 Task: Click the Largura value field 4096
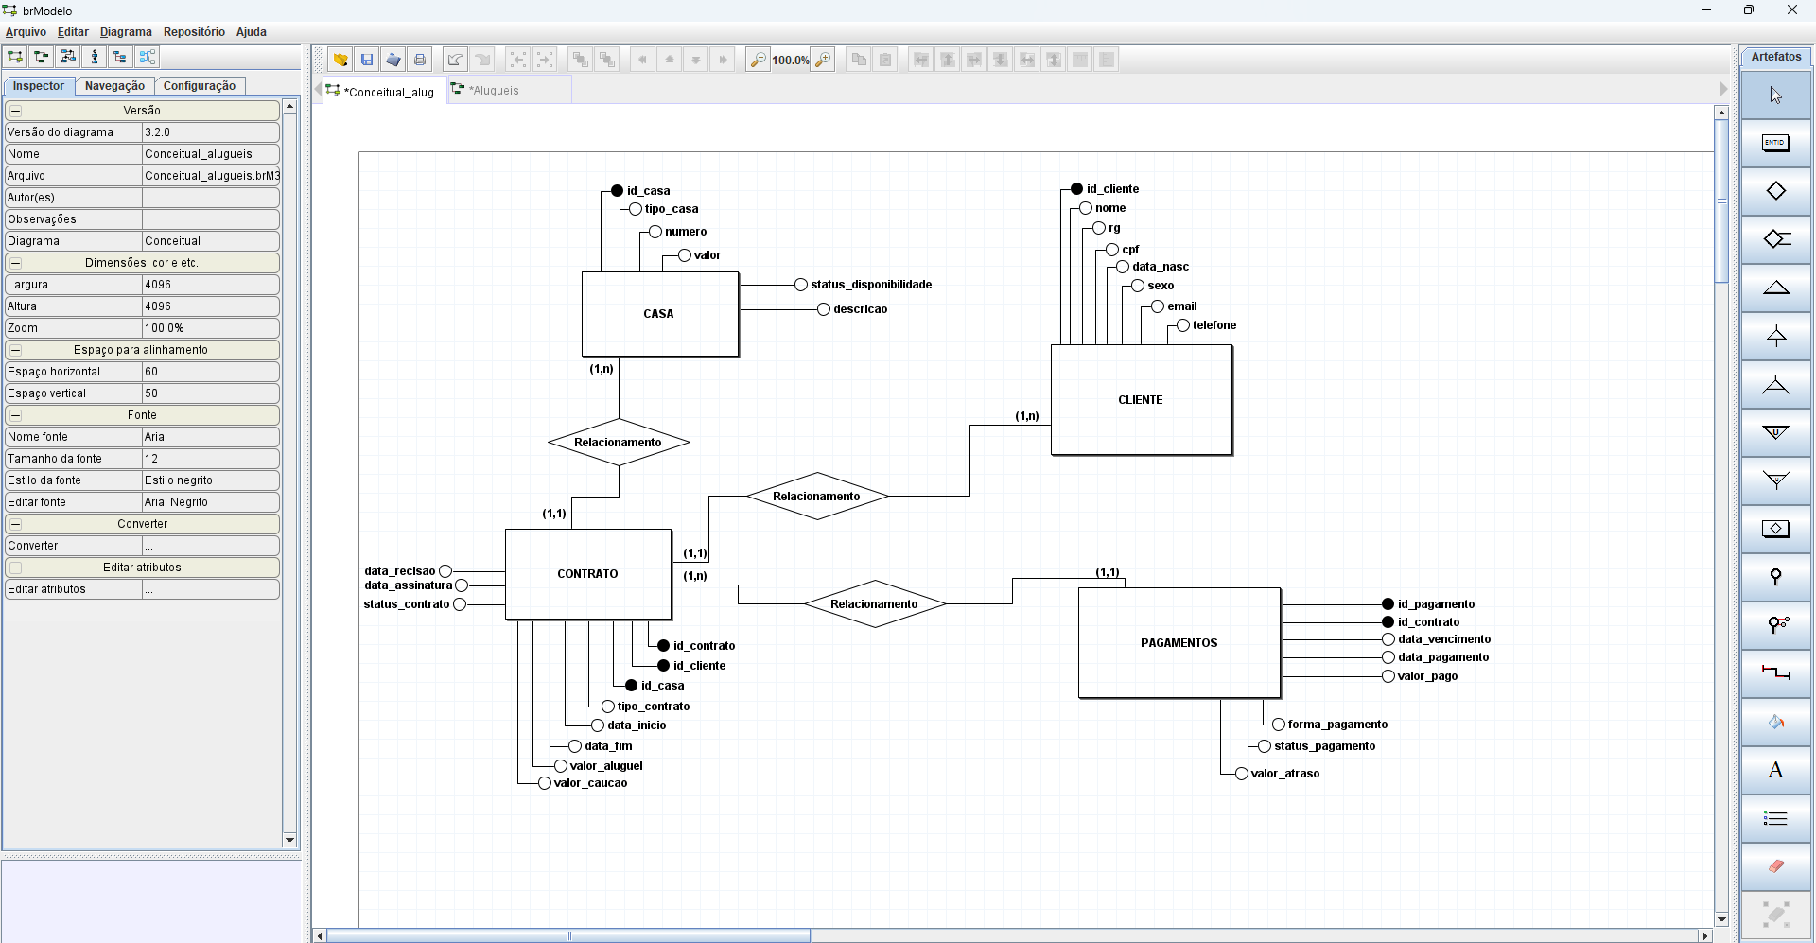pyautogui.click(x=211, y=285)
